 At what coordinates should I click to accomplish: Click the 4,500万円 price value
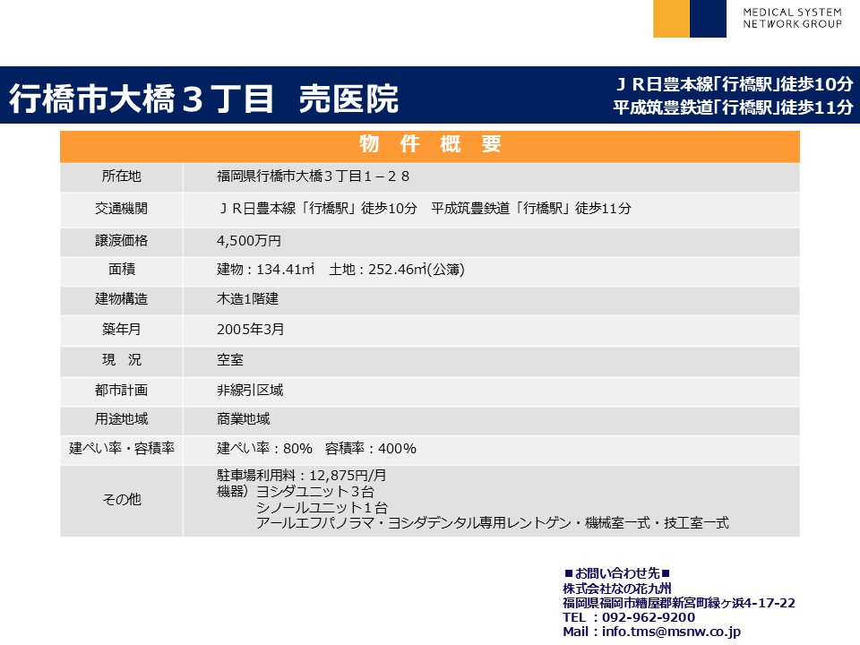point(249,241)
